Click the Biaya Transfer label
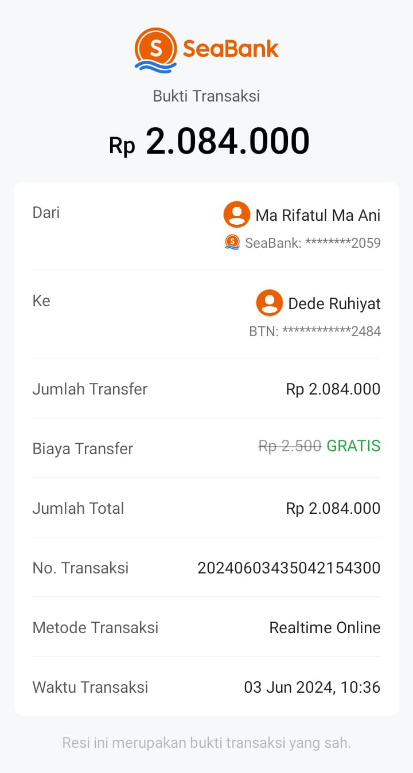413x773 pixels. tap(83, 449)
